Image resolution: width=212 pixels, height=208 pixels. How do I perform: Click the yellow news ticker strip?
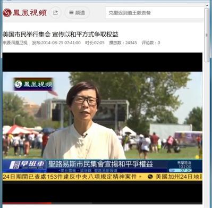tap(103, 177)
